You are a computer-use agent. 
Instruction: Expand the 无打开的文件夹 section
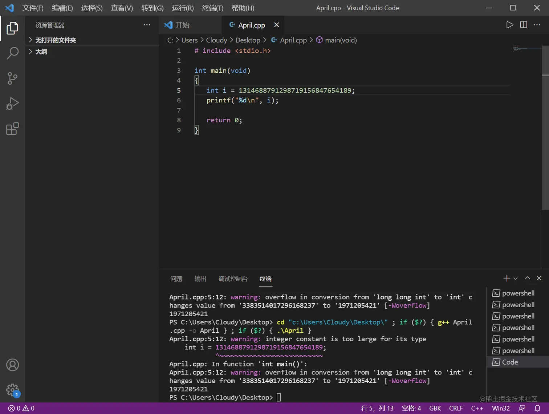(55, 40)
